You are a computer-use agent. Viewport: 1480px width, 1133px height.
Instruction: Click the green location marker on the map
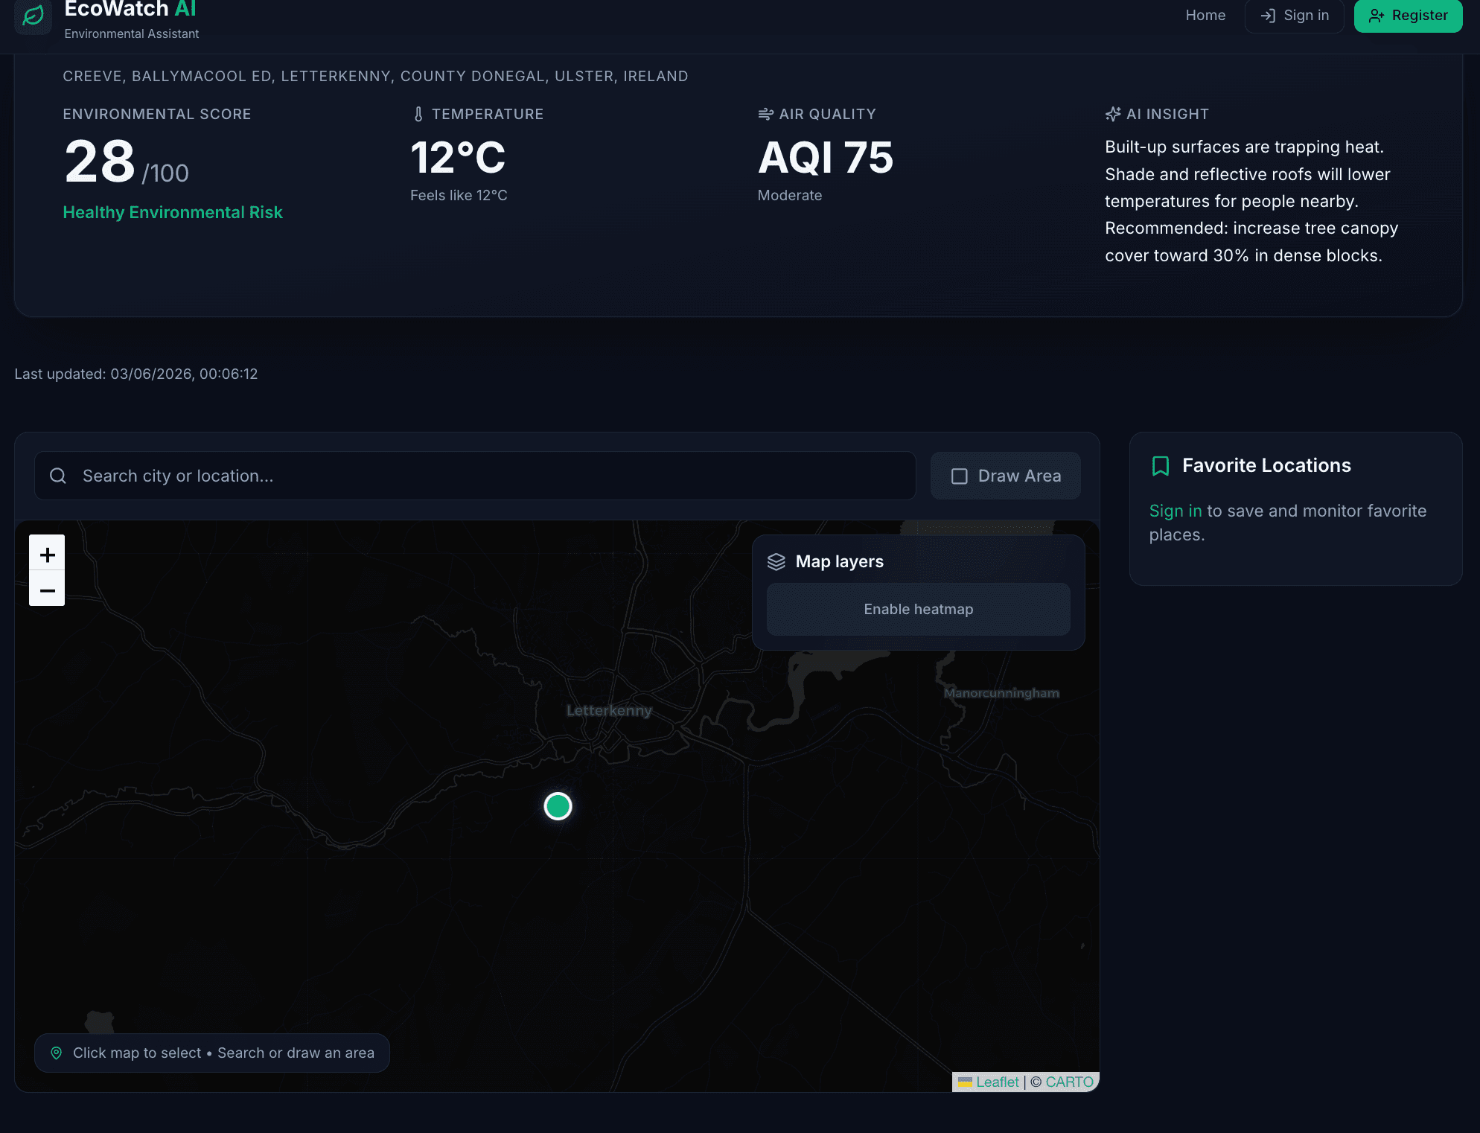(558, 806)
